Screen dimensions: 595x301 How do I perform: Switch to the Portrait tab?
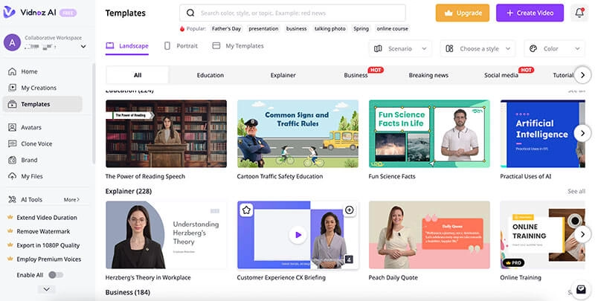click(181, 46)
